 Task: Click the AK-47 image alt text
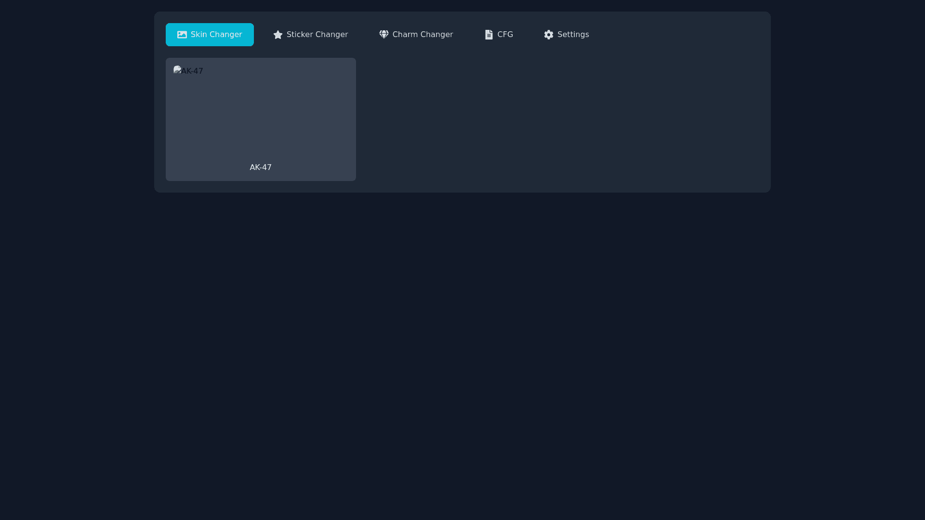pos(192,71)
